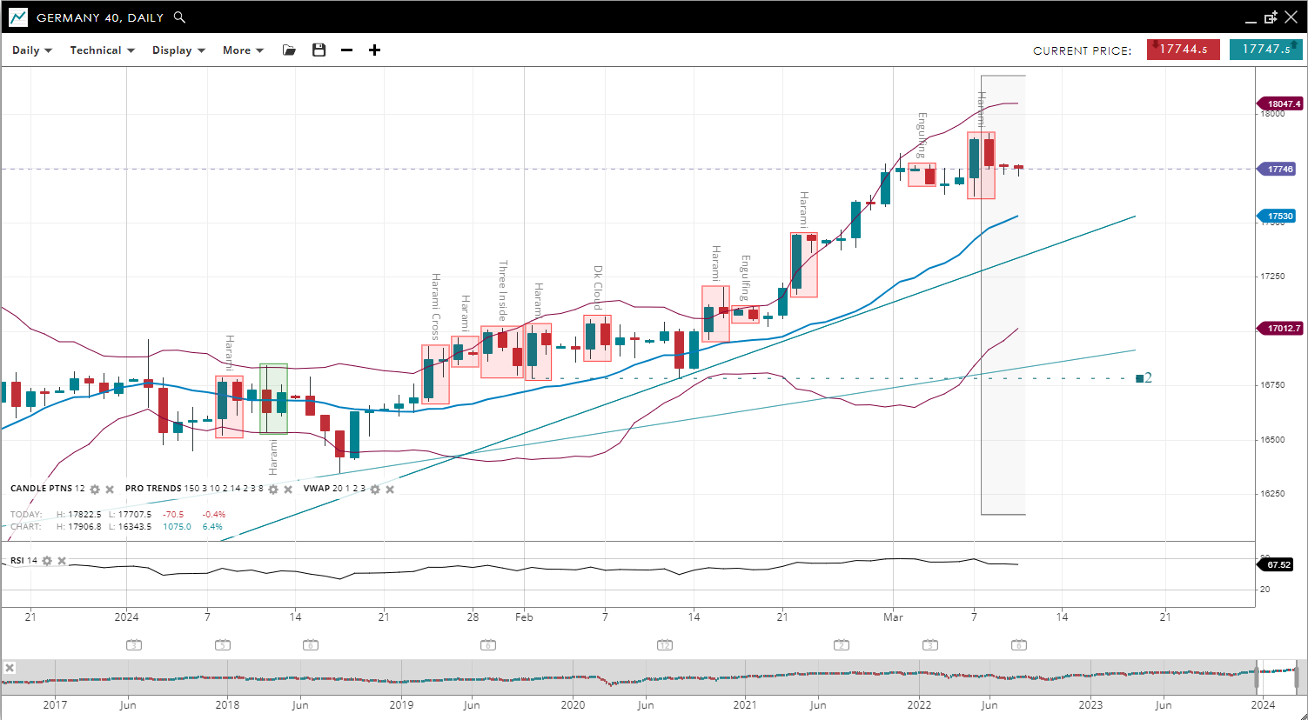Expand the Daily timeframe dropdown

tap(32, 50)
